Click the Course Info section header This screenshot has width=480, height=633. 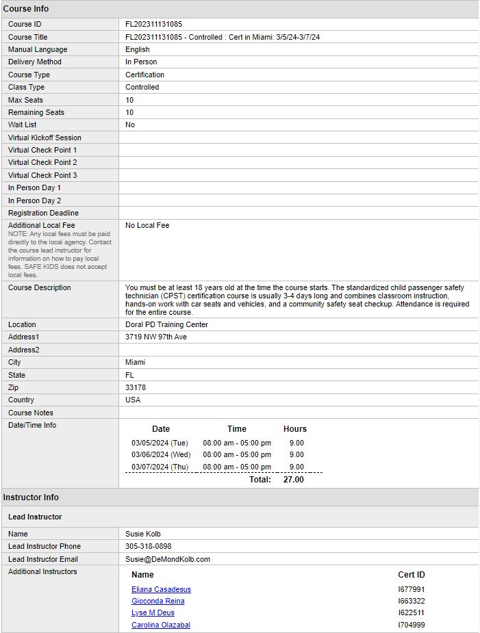click(26, 8)
